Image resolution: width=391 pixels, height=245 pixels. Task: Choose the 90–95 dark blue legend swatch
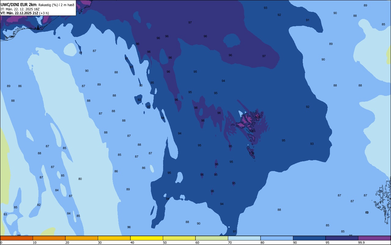pyautogui.click(x=309, y=238)
